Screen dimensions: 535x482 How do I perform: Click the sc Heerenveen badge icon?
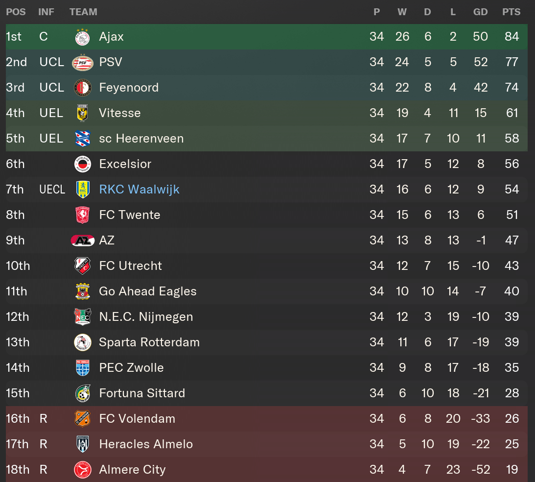[x=82, y=139]
